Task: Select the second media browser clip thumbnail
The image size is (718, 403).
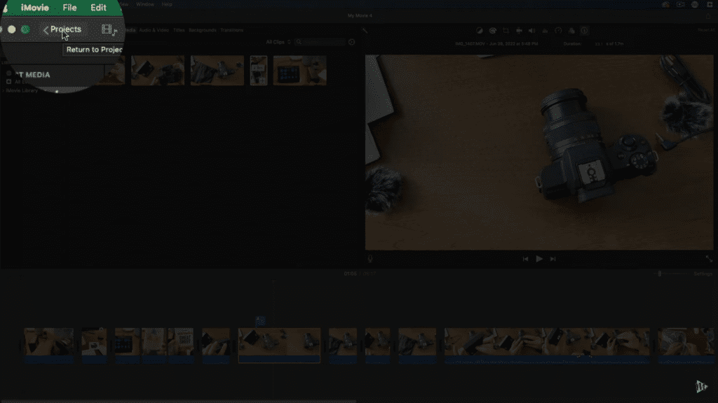Action: pos(158,71)
